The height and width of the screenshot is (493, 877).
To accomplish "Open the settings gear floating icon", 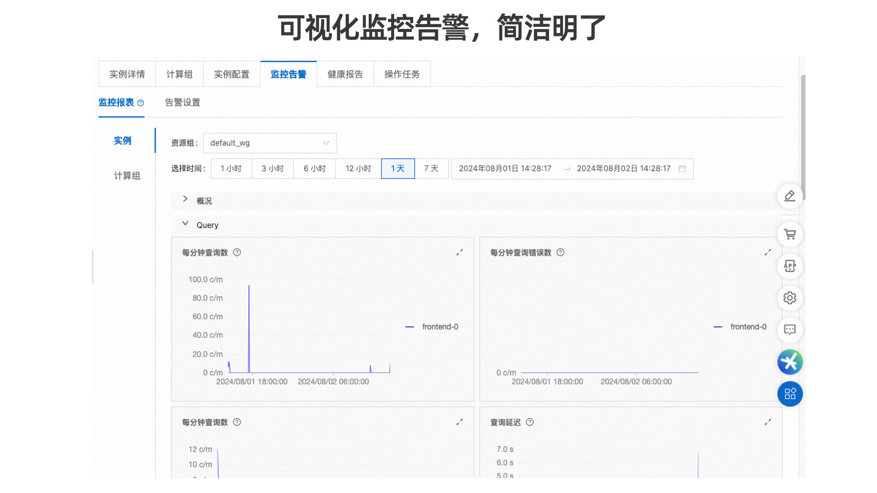I will pyautogui.click(x=790, y=298).
